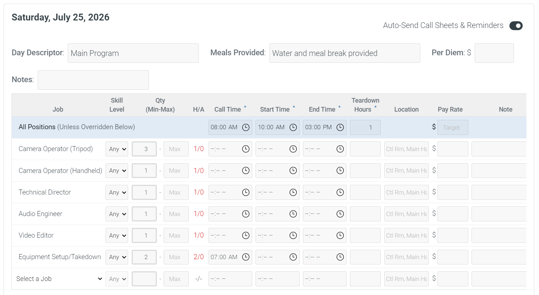The image size is (539, 295).
Task: Click Pay Rate field for Camera Operator (Handheld)
Action: [453, 171]
